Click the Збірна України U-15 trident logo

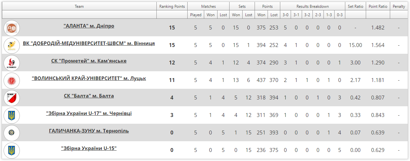coord(12,150)
